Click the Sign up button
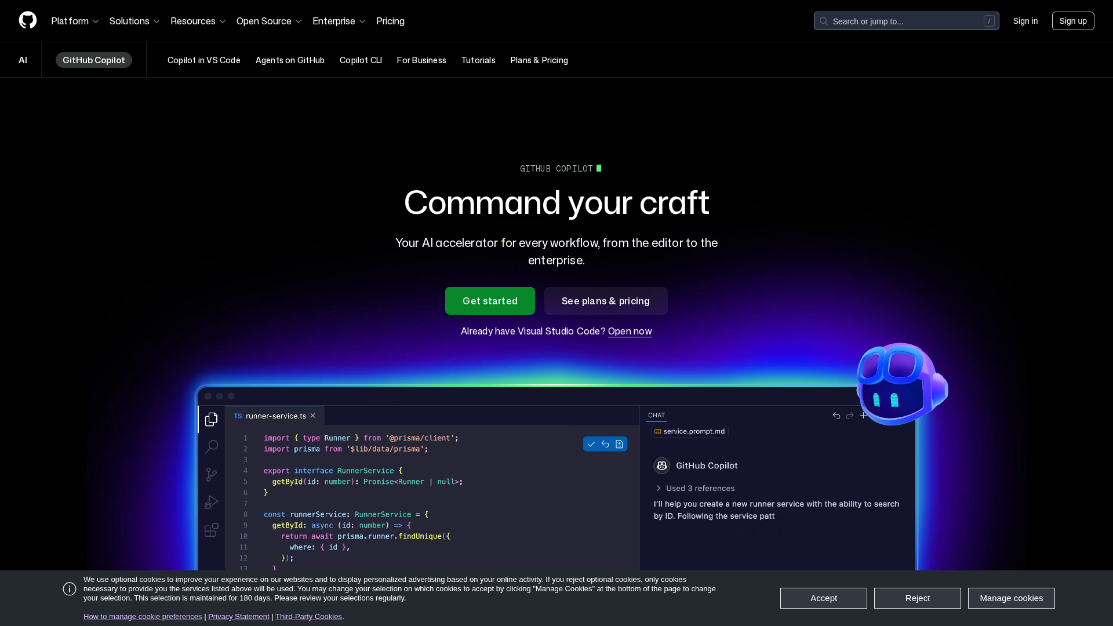 (x=1073, y=21)
